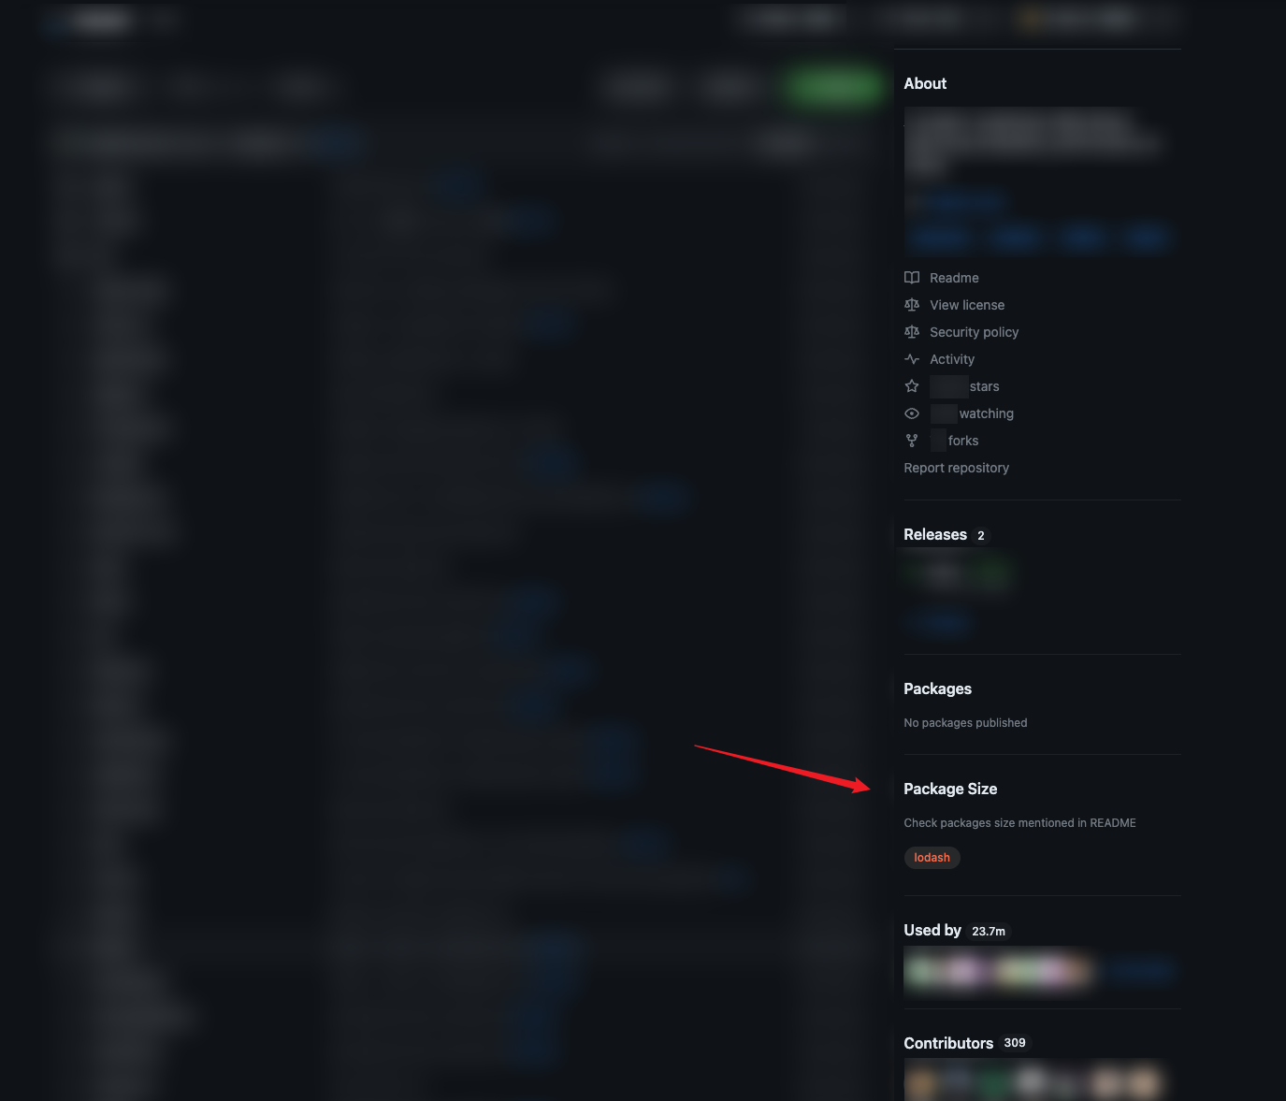Viewport: 1286px width, 1101px height.
Task: Open the Readme book icon
Action: coord(912,278)
